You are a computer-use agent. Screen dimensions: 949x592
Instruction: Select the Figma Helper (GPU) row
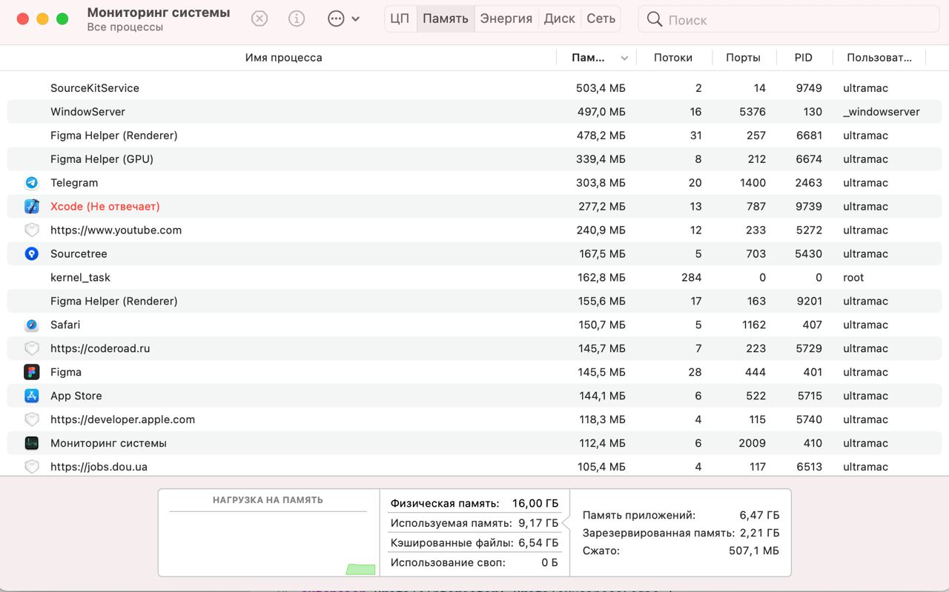click(474, 159)
